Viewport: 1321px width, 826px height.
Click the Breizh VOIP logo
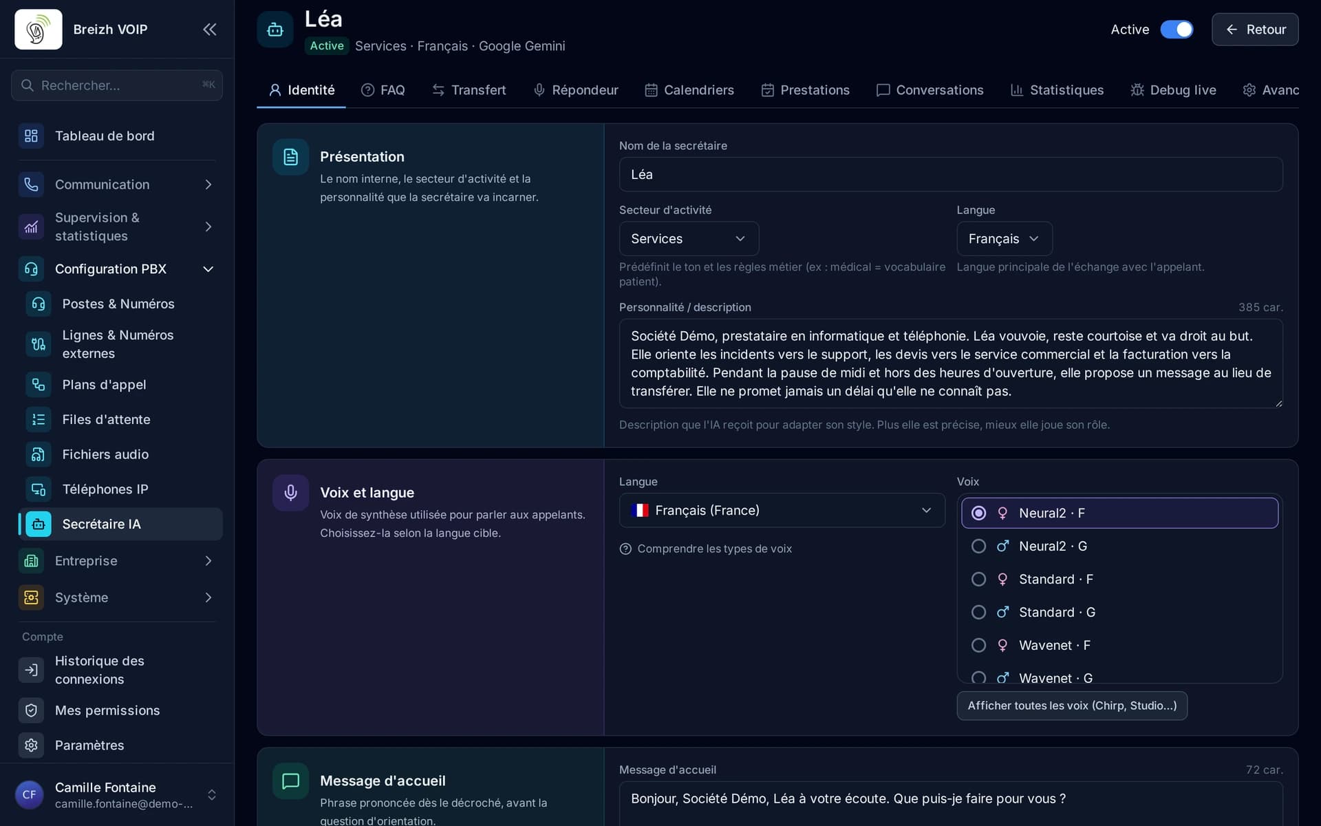point(39,29)
